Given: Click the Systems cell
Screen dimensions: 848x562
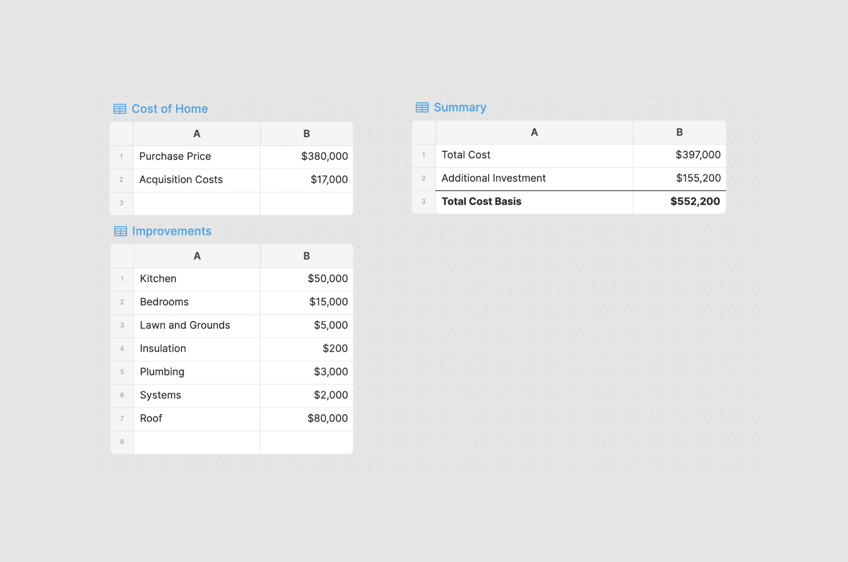Looking at the screenshot, I should point(197,396).
